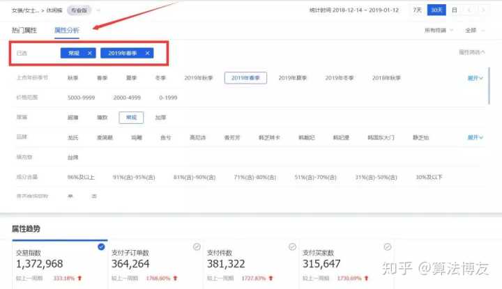Open category dropdown arrow beside 专业版
The height and width of the screenshot is (289, 502).
pos(98,10)
